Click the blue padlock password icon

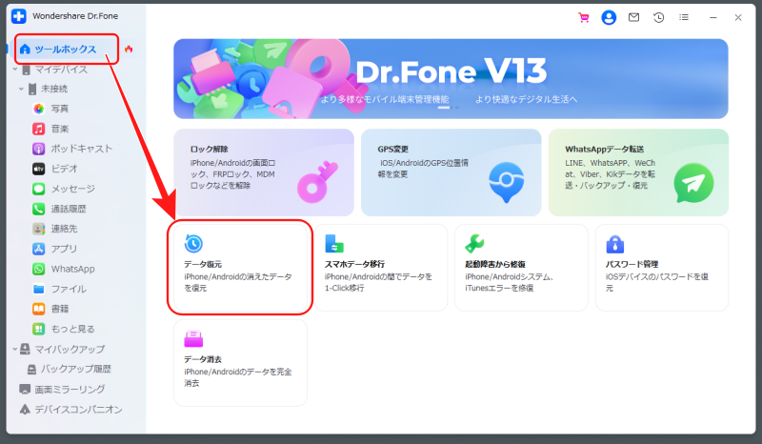pyautogui.click(x=615, y=244)
